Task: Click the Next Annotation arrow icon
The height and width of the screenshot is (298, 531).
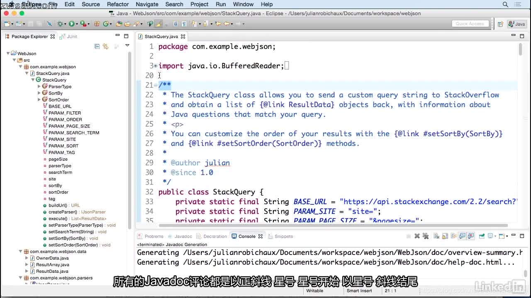Action: coord(194,24)
